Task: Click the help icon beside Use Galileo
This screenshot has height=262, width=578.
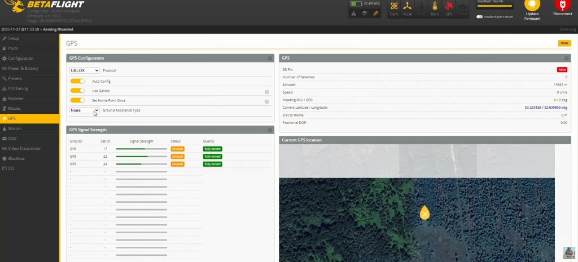Action: coord(266,91)
